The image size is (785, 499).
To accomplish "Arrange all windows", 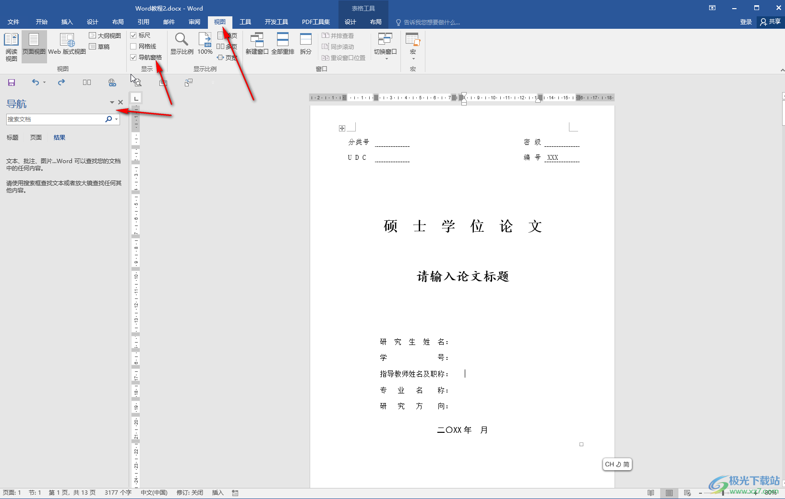I will tap(282, 44).
